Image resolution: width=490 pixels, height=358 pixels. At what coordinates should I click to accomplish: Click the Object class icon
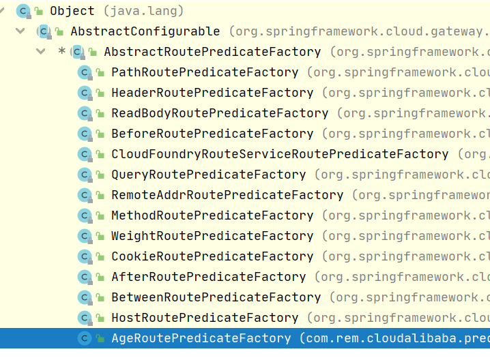pos(23,11)
